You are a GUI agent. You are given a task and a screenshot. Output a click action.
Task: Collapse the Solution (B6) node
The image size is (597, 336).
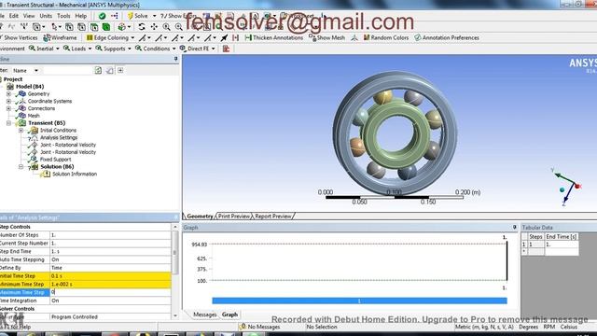click(21, 167)
